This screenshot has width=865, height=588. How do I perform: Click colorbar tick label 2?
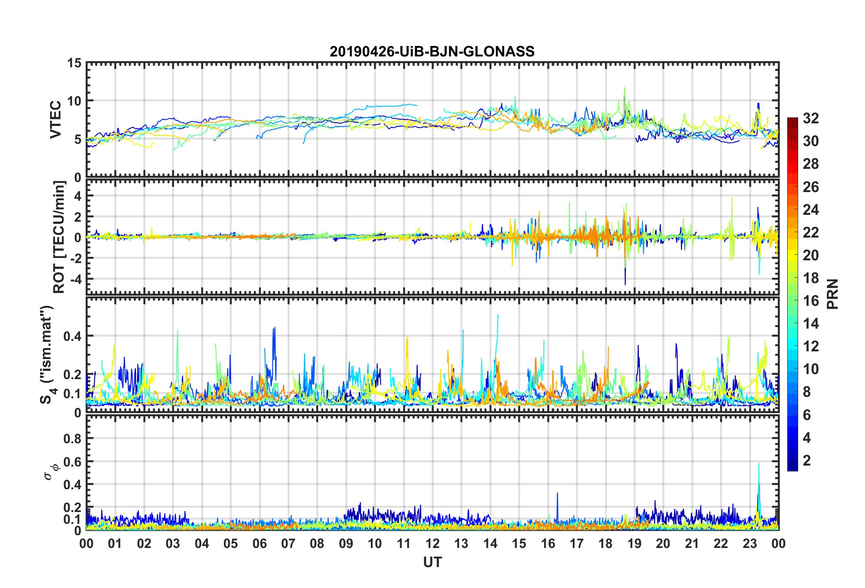[x=807, y=461]
